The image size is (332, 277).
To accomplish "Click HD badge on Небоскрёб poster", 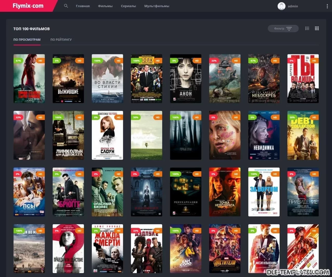I will pos(275,61).
